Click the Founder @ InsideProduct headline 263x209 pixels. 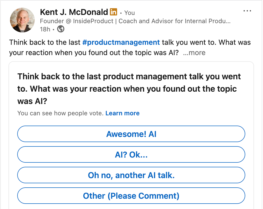pos(135,21)
